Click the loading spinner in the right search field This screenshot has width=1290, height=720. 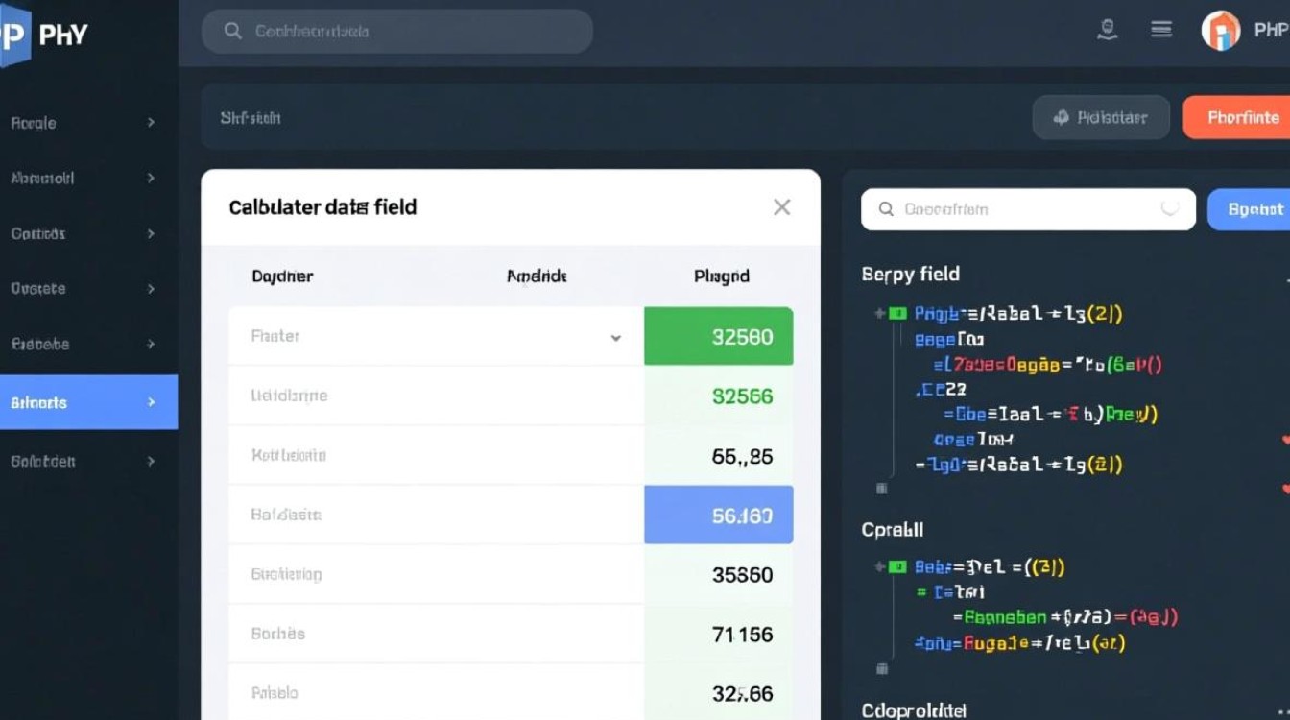tap(1169, 208)
